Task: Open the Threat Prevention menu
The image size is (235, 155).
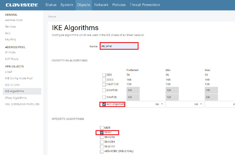Action: 145,5
